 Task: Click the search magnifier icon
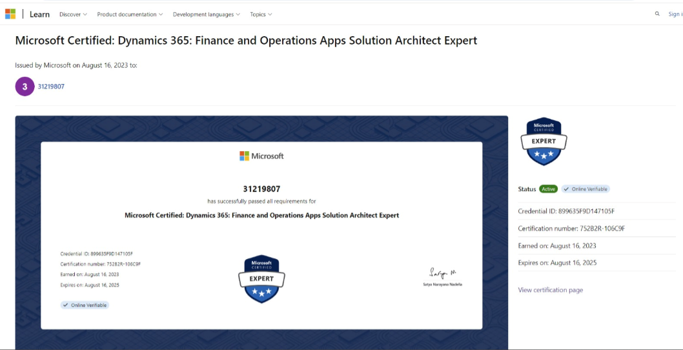pyautogui.click(x=657, y=14)
